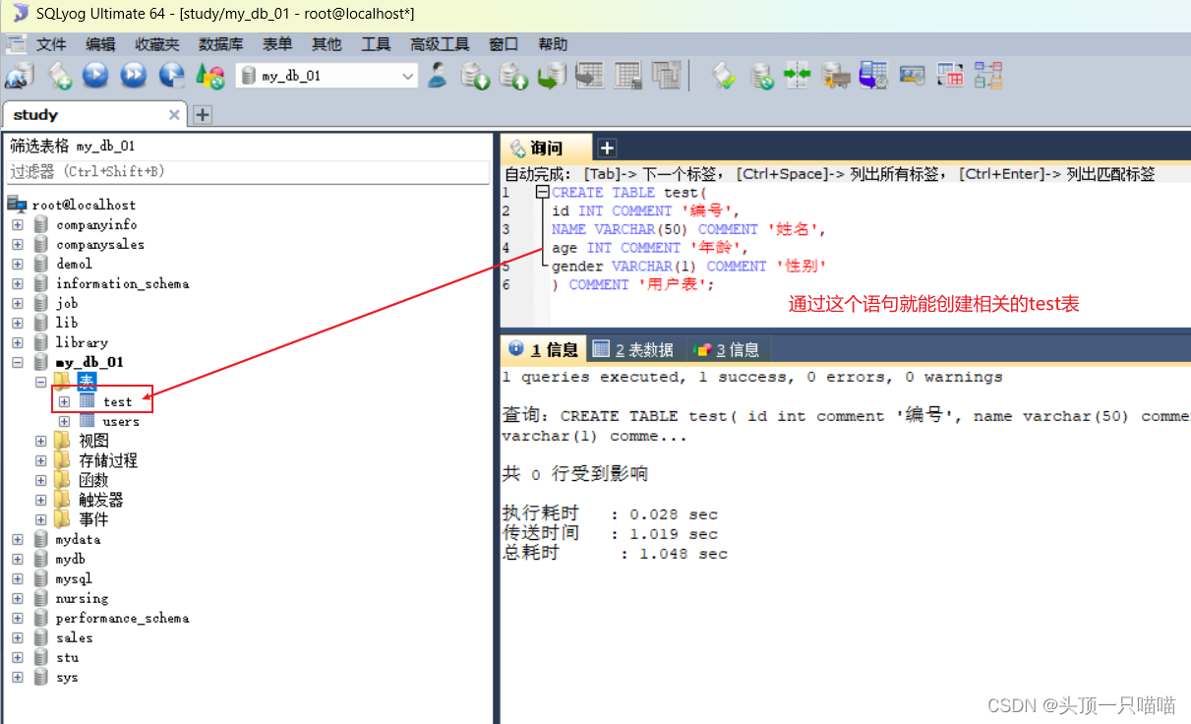Expand the mysql database in the tree
The image size is (1191, 724).
[18, 578]
